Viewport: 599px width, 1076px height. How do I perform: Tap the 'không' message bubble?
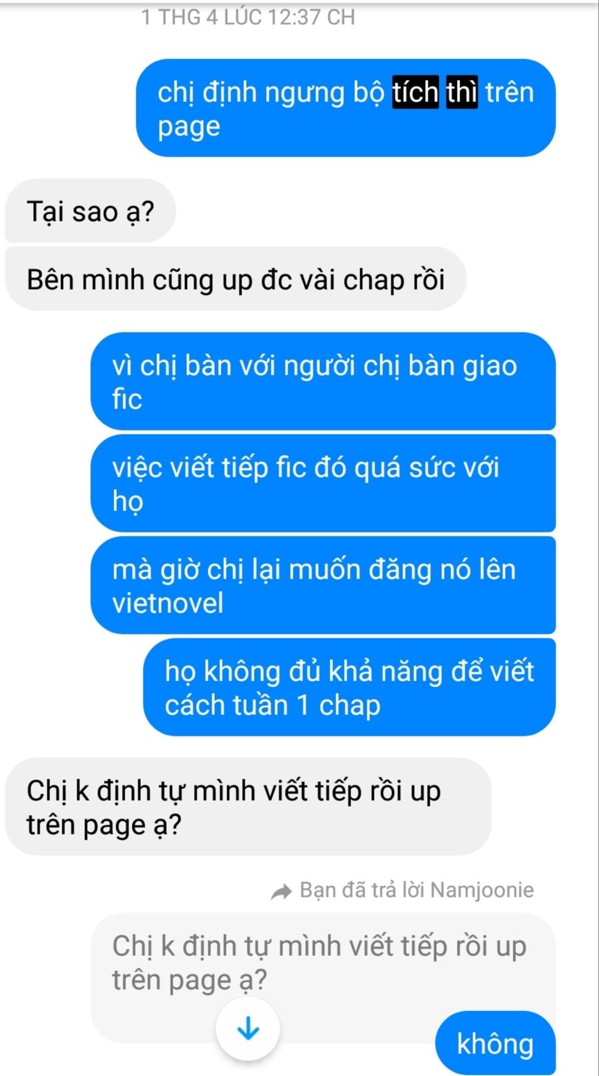point(495,1043)
